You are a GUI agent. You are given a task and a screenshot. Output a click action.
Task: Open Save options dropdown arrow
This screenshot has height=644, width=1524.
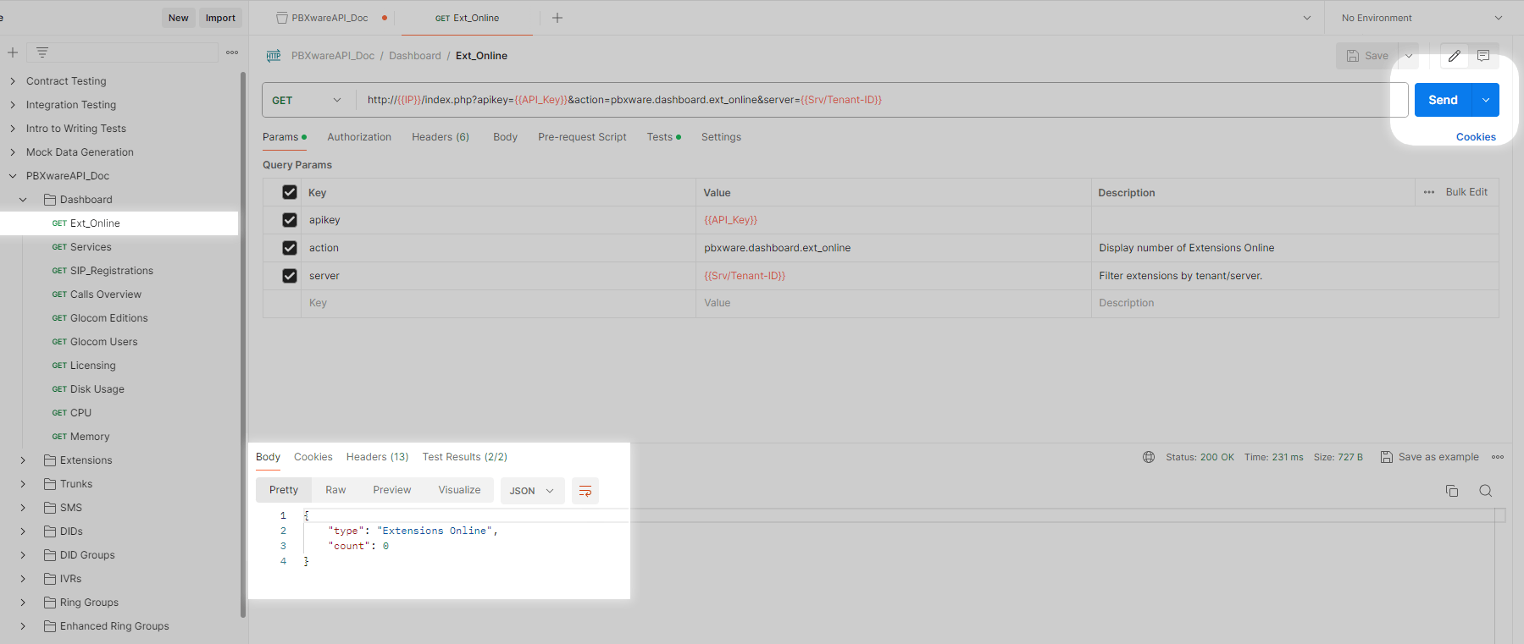(x=1409, y=56)
